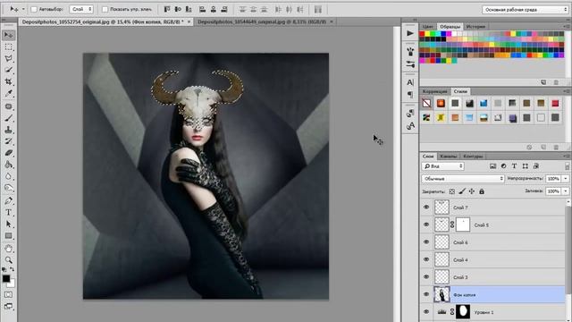Open the blend mode Обычные dropdown
This screenshot has width=572, height=322.
click(x=463, y=179)
